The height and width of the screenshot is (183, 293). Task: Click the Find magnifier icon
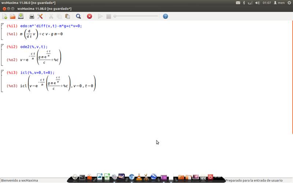point(78,16)
